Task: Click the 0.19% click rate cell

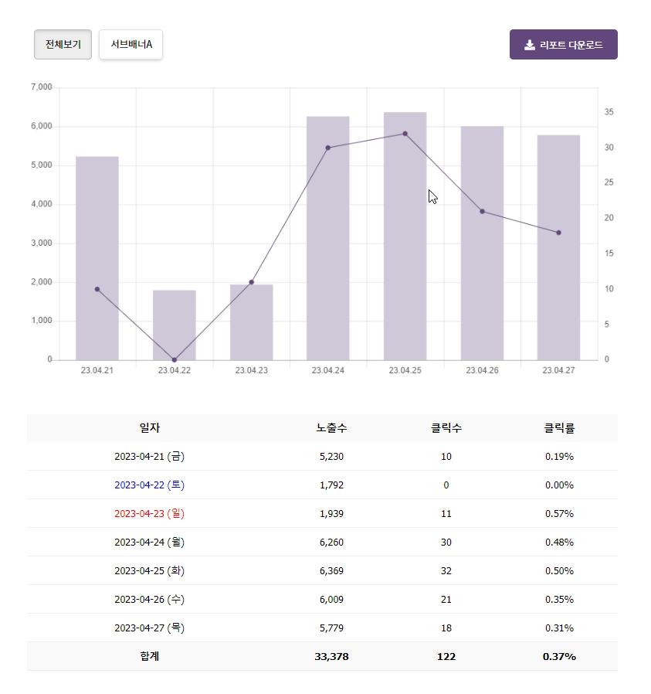Action: coord(559,456)
